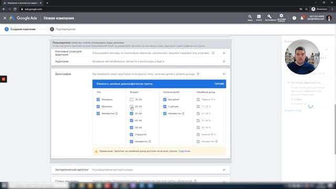Click the red recording stop button at left edge
The height and width of the screenshot is (189, 336).
4,79
